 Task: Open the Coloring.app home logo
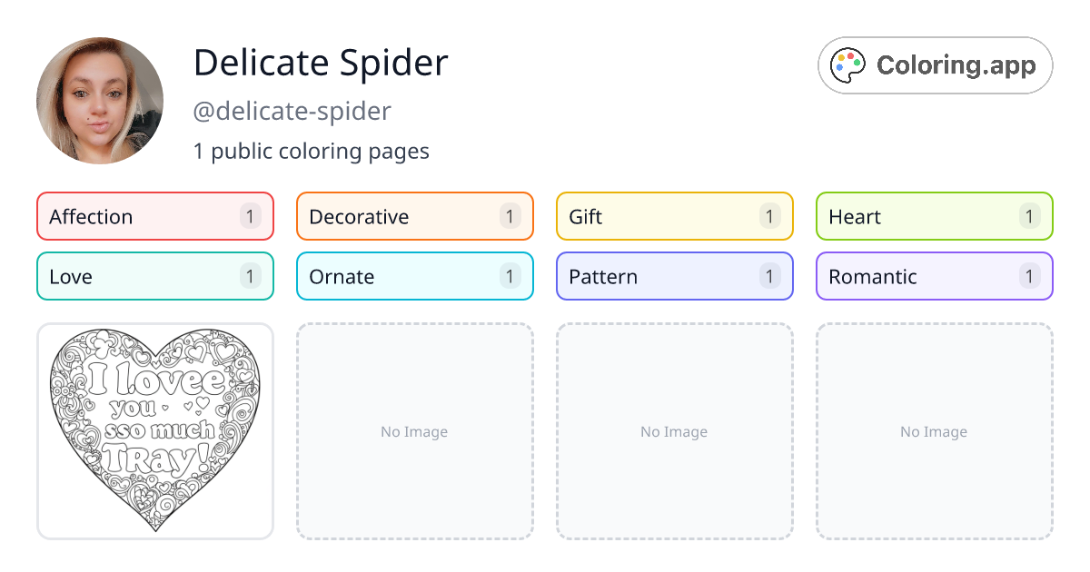[x=935, y=64]
